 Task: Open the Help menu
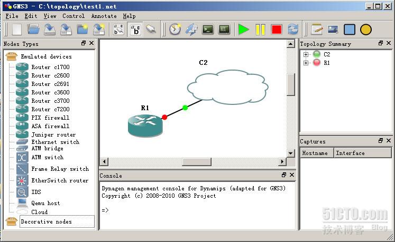[129, 16]
